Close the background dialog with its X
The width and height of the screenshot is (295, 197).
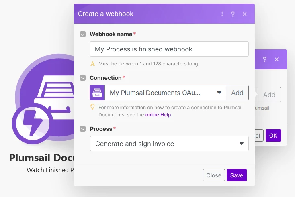(x=277, y=59)
